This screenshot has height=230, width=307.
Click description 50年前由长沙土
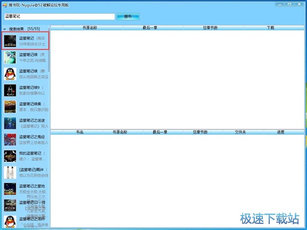pyautogui.click(x=32, y=44)
